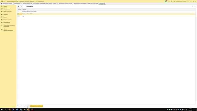This screenshot has width=197, height=111.
Task: Navigate back with the left arrow button
Action: click(x=18, y=6)
